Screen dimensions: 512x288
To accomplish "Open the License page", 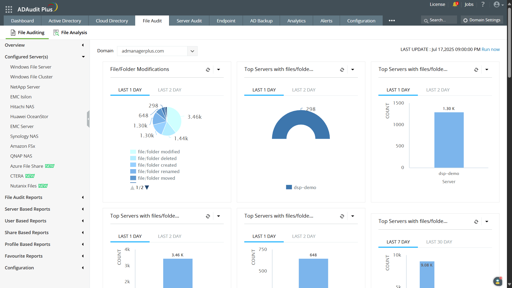I will click(437, 4).
